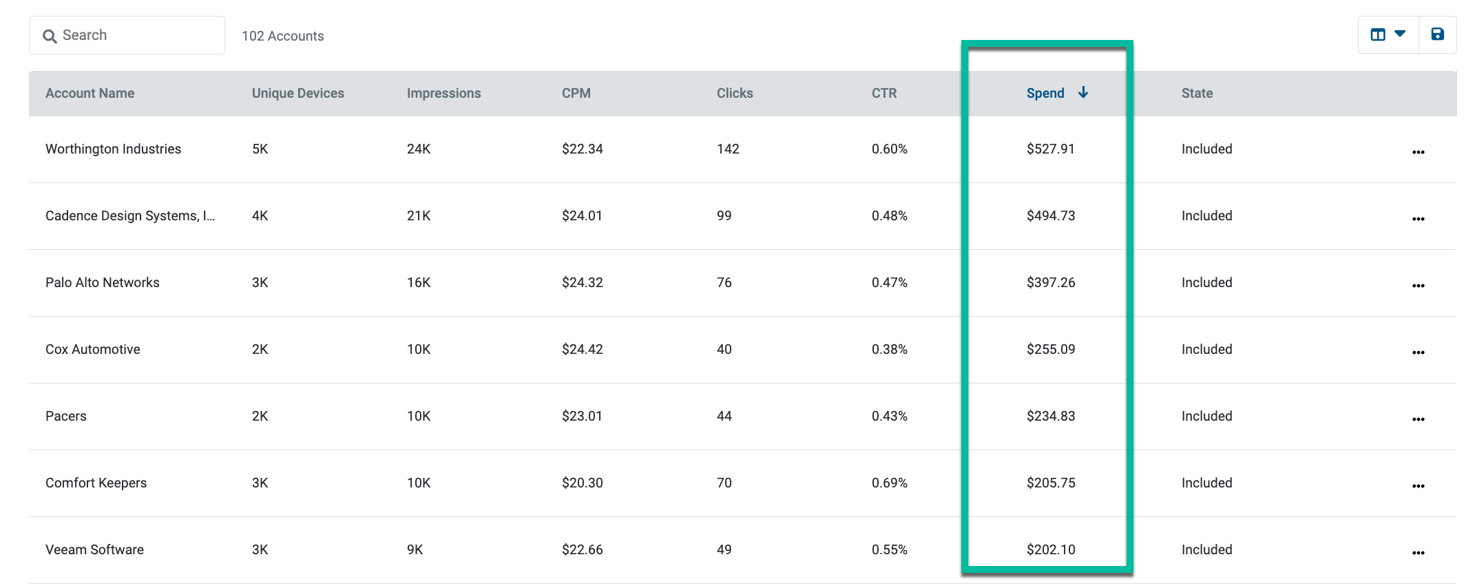Image resolution: width=1475 pixels, height=588 pixels.
Task: Click CTR value 0.47%
Action: (x=890, y=282)
